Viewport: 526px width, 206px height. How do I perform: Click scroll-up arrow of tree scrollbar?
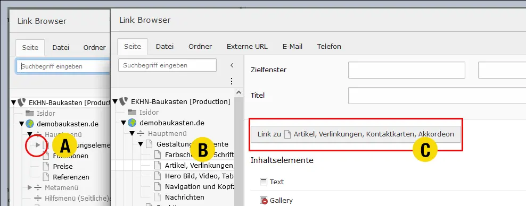[239, 92]
